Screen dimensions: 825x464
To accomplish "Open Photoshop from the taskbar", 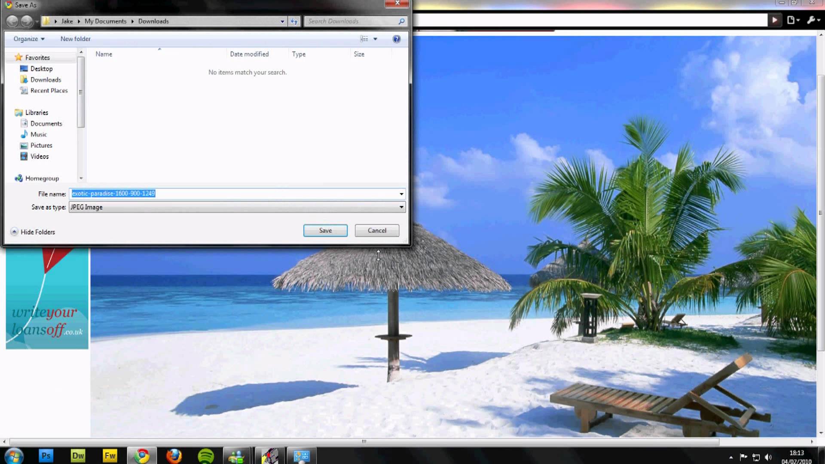I will [x=46, y=455].
